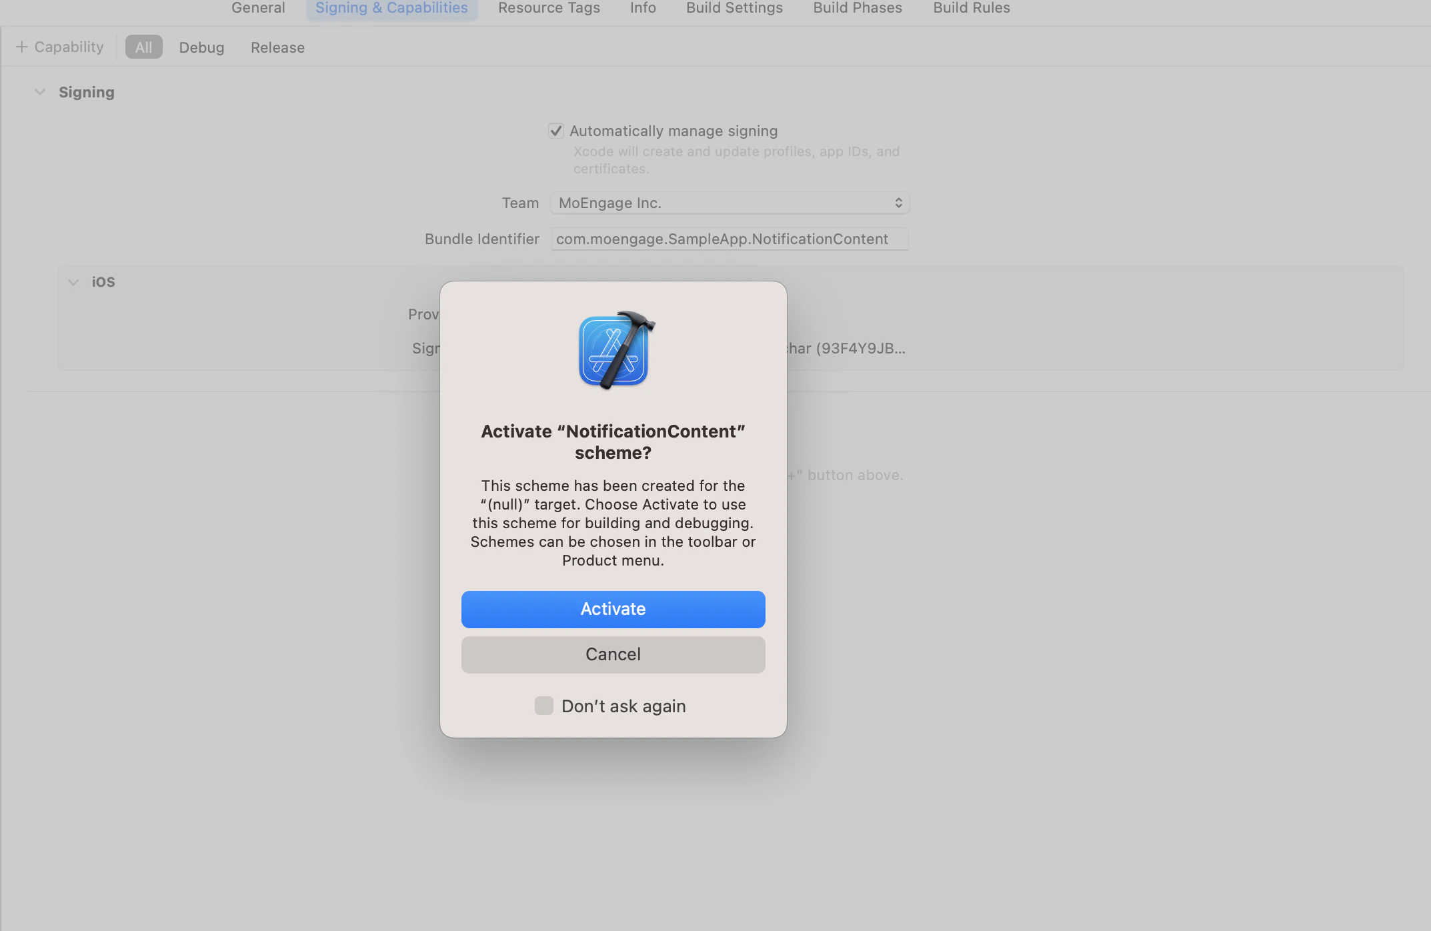
Task: Collapse the Signing section chevron
Action: (x=40, y=92)
